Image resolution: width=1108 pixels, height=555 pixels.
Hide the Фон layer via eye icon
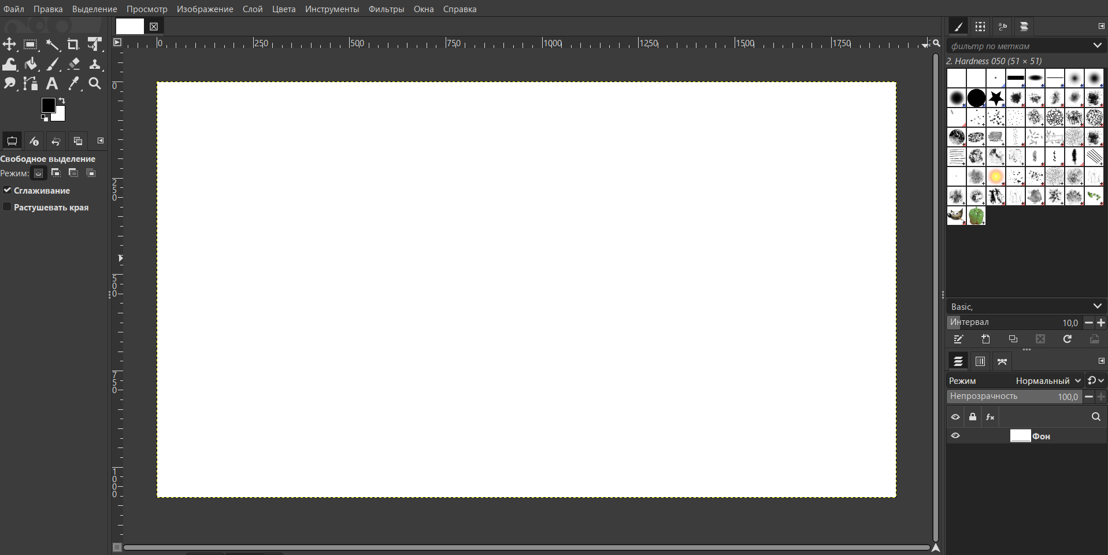click(x=955, y=436)
